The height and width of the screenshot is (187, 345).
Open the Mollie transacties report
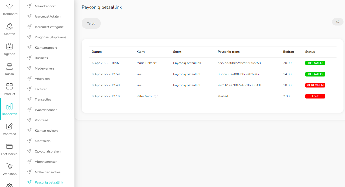click(x=48, y=172)
